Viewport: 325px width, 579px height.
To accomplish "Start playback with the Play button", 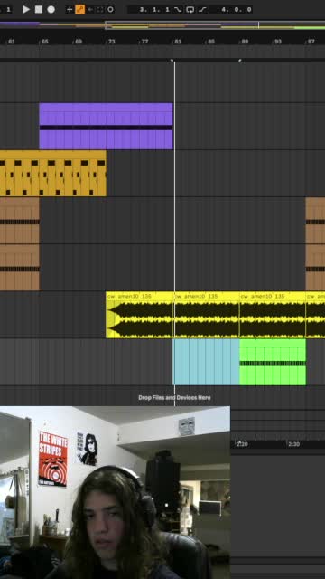I will point(26,9).
